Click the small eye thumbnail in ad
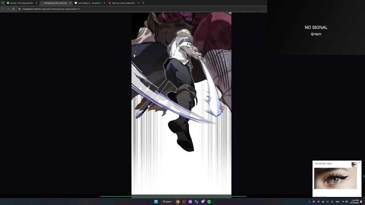Viewport: 365px width, 205px height. pos(354,165)
